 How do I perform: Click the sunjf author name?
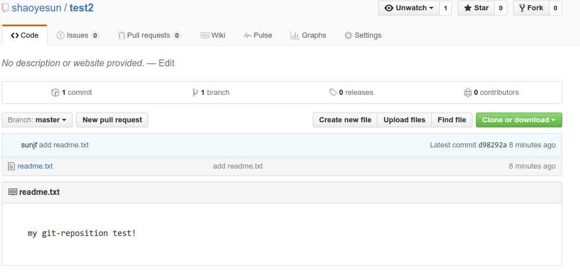coord(29,145)
